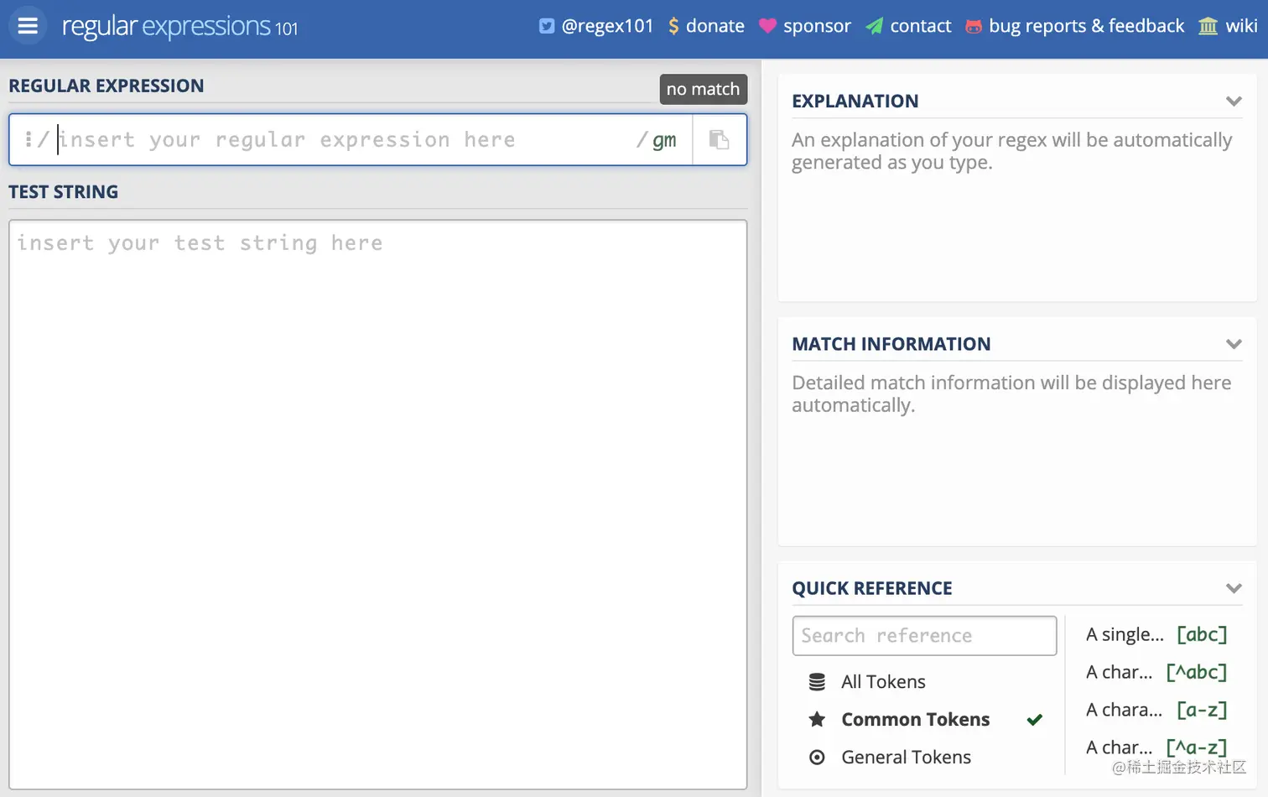This screenshot has width=1268, height=797.
Task: Click the All Tokens stack icon
Action: click(x=817, y=682)
